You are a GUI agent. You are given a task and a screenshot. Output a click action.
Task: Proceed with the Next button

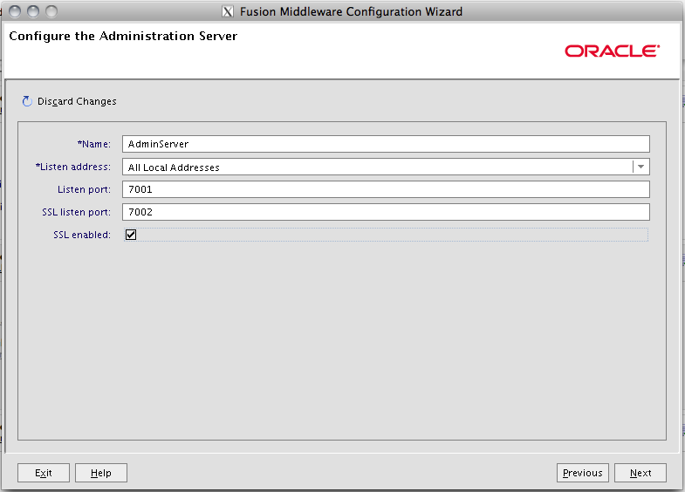[640, 473]
